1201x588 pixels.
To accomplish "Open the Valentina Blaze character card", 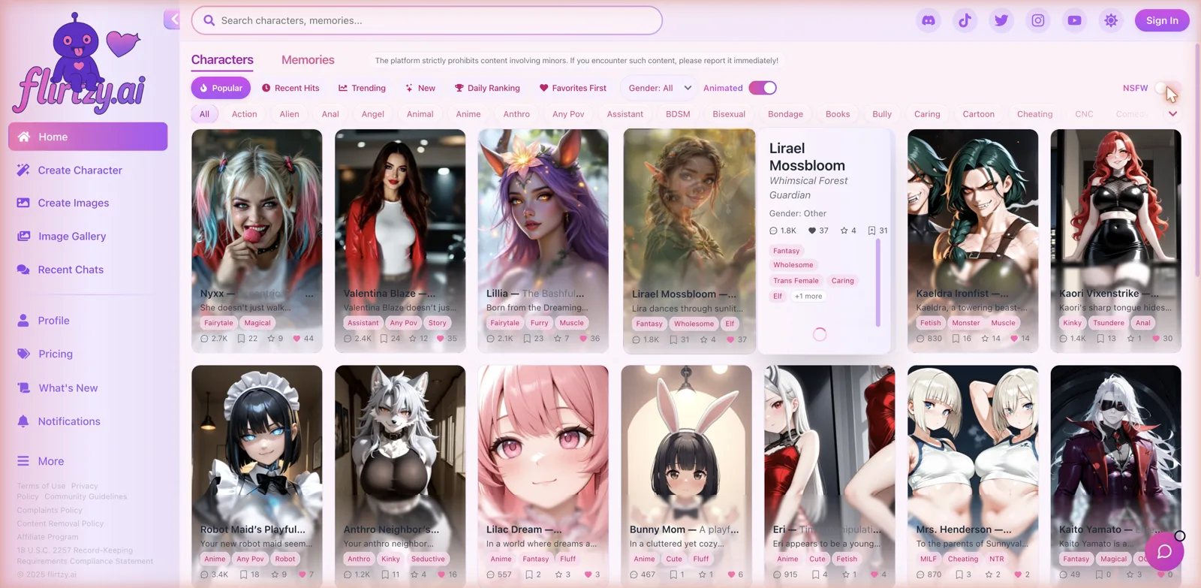I will pos(400,240).
